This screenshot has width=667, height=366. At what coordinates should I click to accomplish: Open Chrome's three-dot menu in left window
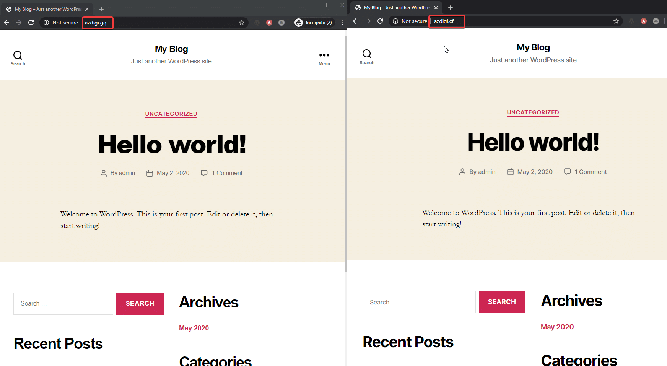click(343, 23)
